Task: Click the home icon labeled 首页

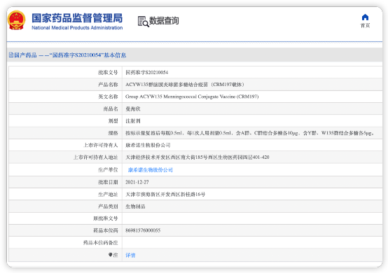Action: tap(365, 17)
